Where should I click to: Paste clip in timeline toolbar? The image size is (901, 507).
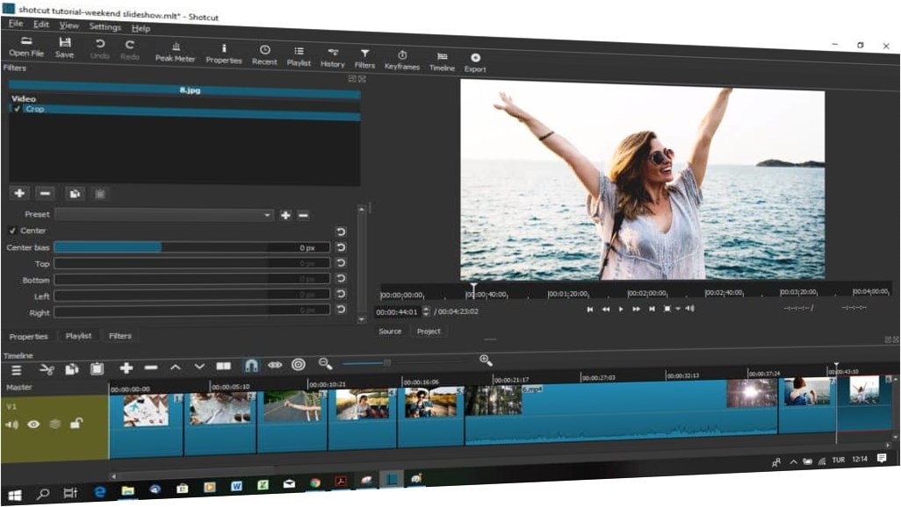coord(97,368)
